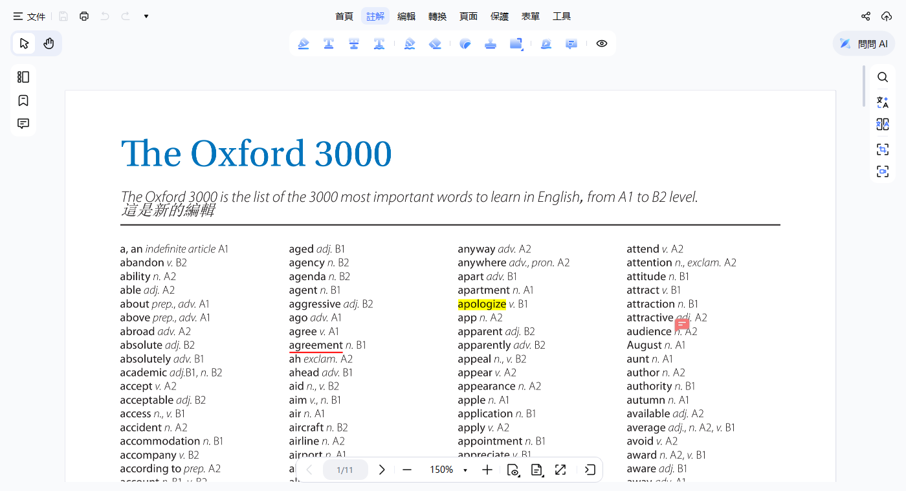Select the signature pen tool
906x491 pixels.
546,43
